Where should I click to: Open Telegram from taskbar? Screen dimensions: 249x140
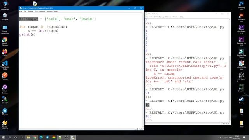click(47, 137)
